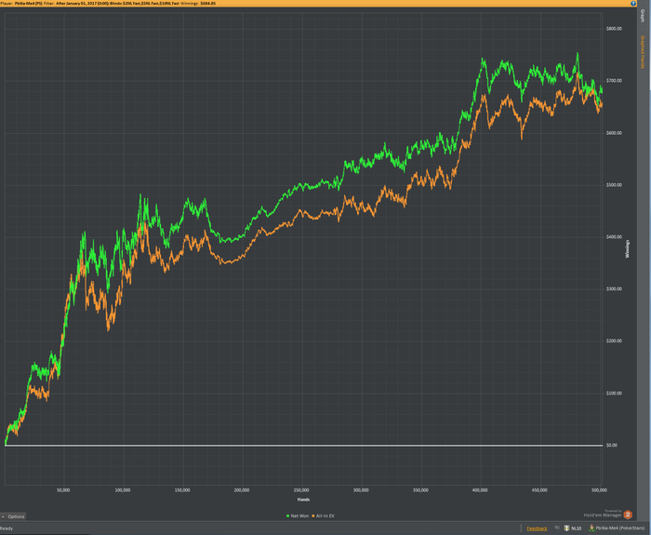Select the $500.00 axis label

(614, 185)
